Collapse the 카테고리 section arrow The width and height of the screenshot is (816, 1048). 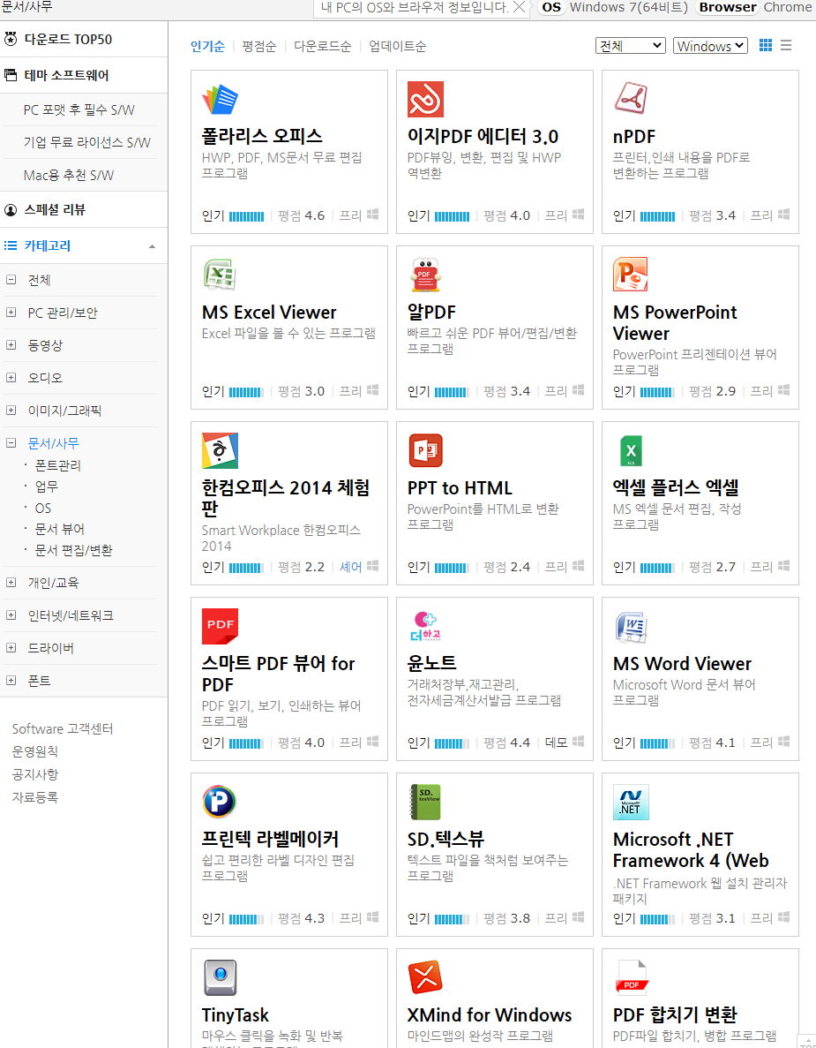pos(153,246)
